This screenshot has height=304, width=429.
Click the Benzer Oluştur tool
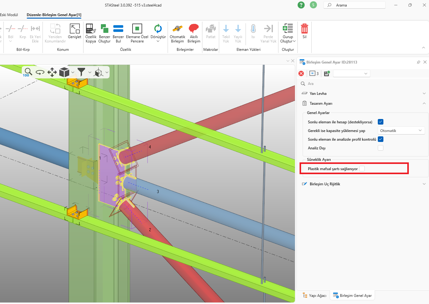point(105,29)
